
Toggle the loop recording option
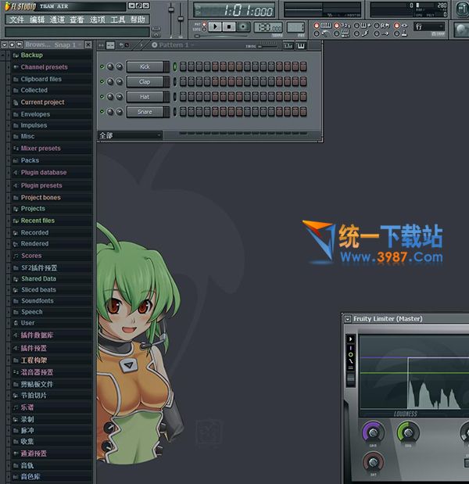(x=377, y=26)
